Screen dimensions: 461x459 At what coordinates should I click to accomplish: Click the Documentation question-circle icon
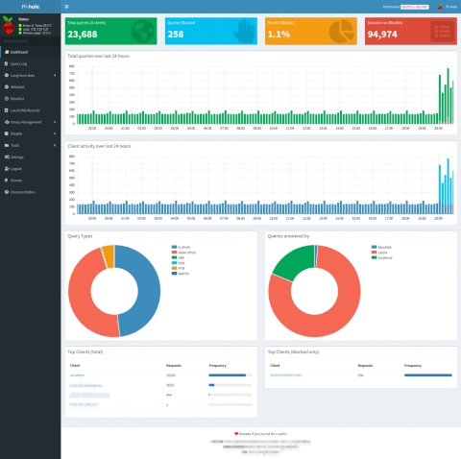pos(7,192)
